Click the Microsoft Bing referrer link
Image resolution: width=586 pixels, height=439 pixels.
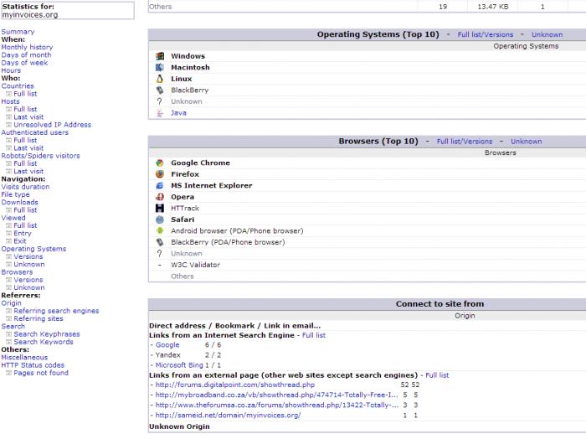(179, 365)
